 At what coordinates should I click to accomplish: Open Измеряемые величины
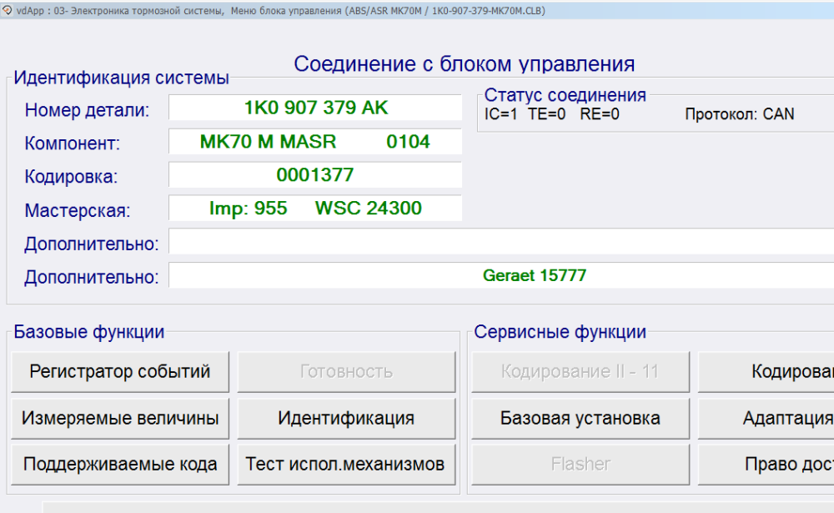(x=120, y=418)
